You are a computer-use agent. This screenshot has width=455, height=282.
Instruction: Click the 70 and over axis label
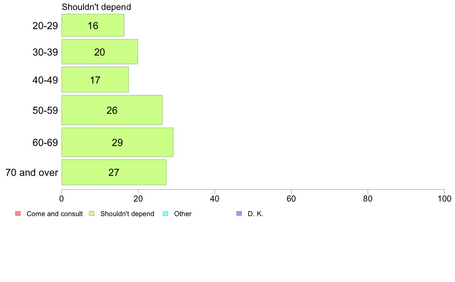pyautogui.click(x=32, y=172)
